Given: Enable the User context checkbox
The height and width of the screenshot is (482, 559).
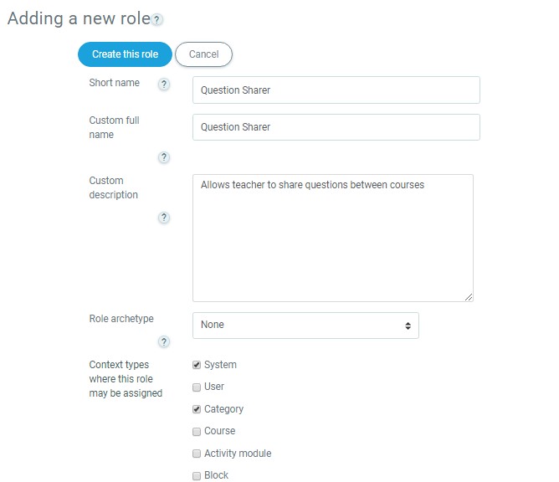Looking at the screenshot, I should pos(197,387).
